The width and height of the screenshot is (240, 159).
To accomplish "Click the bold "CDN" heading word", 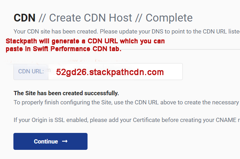I will pos(24,18).
